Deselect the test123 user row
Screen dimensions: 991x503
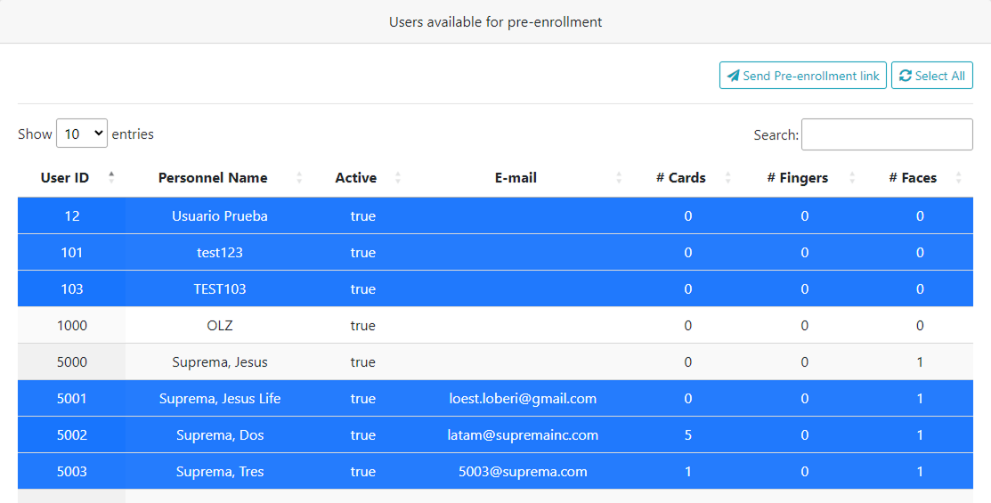[220, 253]
